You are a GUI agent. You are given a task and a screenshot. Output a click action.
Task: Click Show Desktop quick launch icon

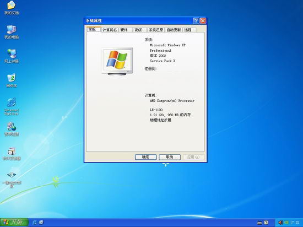coord(41,223)
